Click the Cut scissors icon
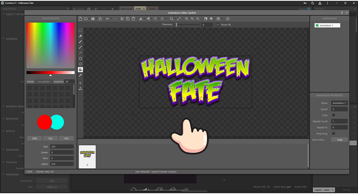Screen dimensions: 358x194 [x=122, y=19]
